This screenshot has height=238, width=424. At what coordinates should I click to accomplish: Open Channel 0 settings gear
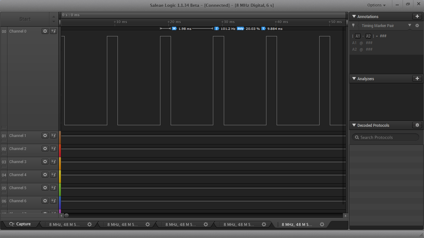pos(45,31)
